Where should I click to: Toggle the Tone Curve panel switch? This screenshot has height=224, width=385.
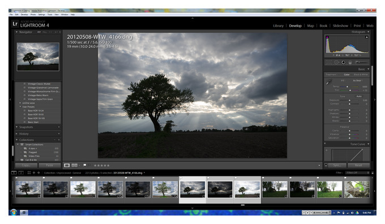(x=325, y=144)
